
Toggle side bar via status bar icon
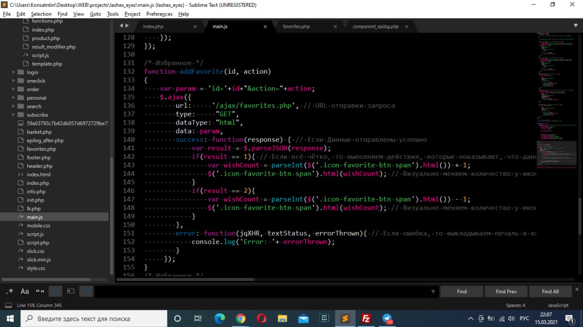(8, 305)
